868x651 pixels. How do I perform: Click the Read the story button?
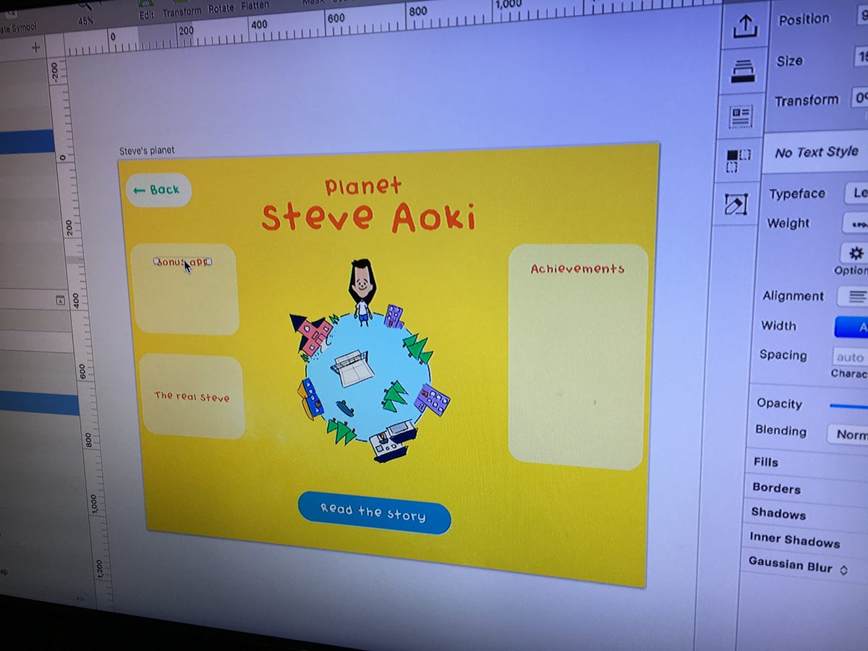(374, 512)
